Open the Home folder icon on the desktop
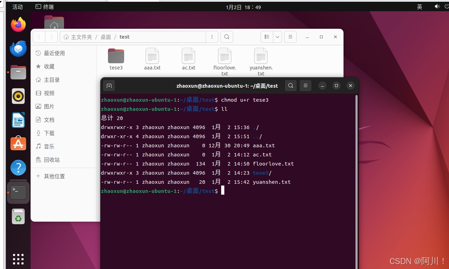449x269 pixels. tap(54, 22)
